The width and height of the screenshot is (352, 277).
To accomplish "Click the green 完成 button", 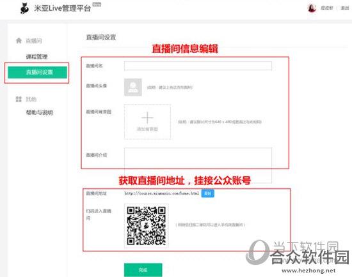I will [x=143, y=270].
